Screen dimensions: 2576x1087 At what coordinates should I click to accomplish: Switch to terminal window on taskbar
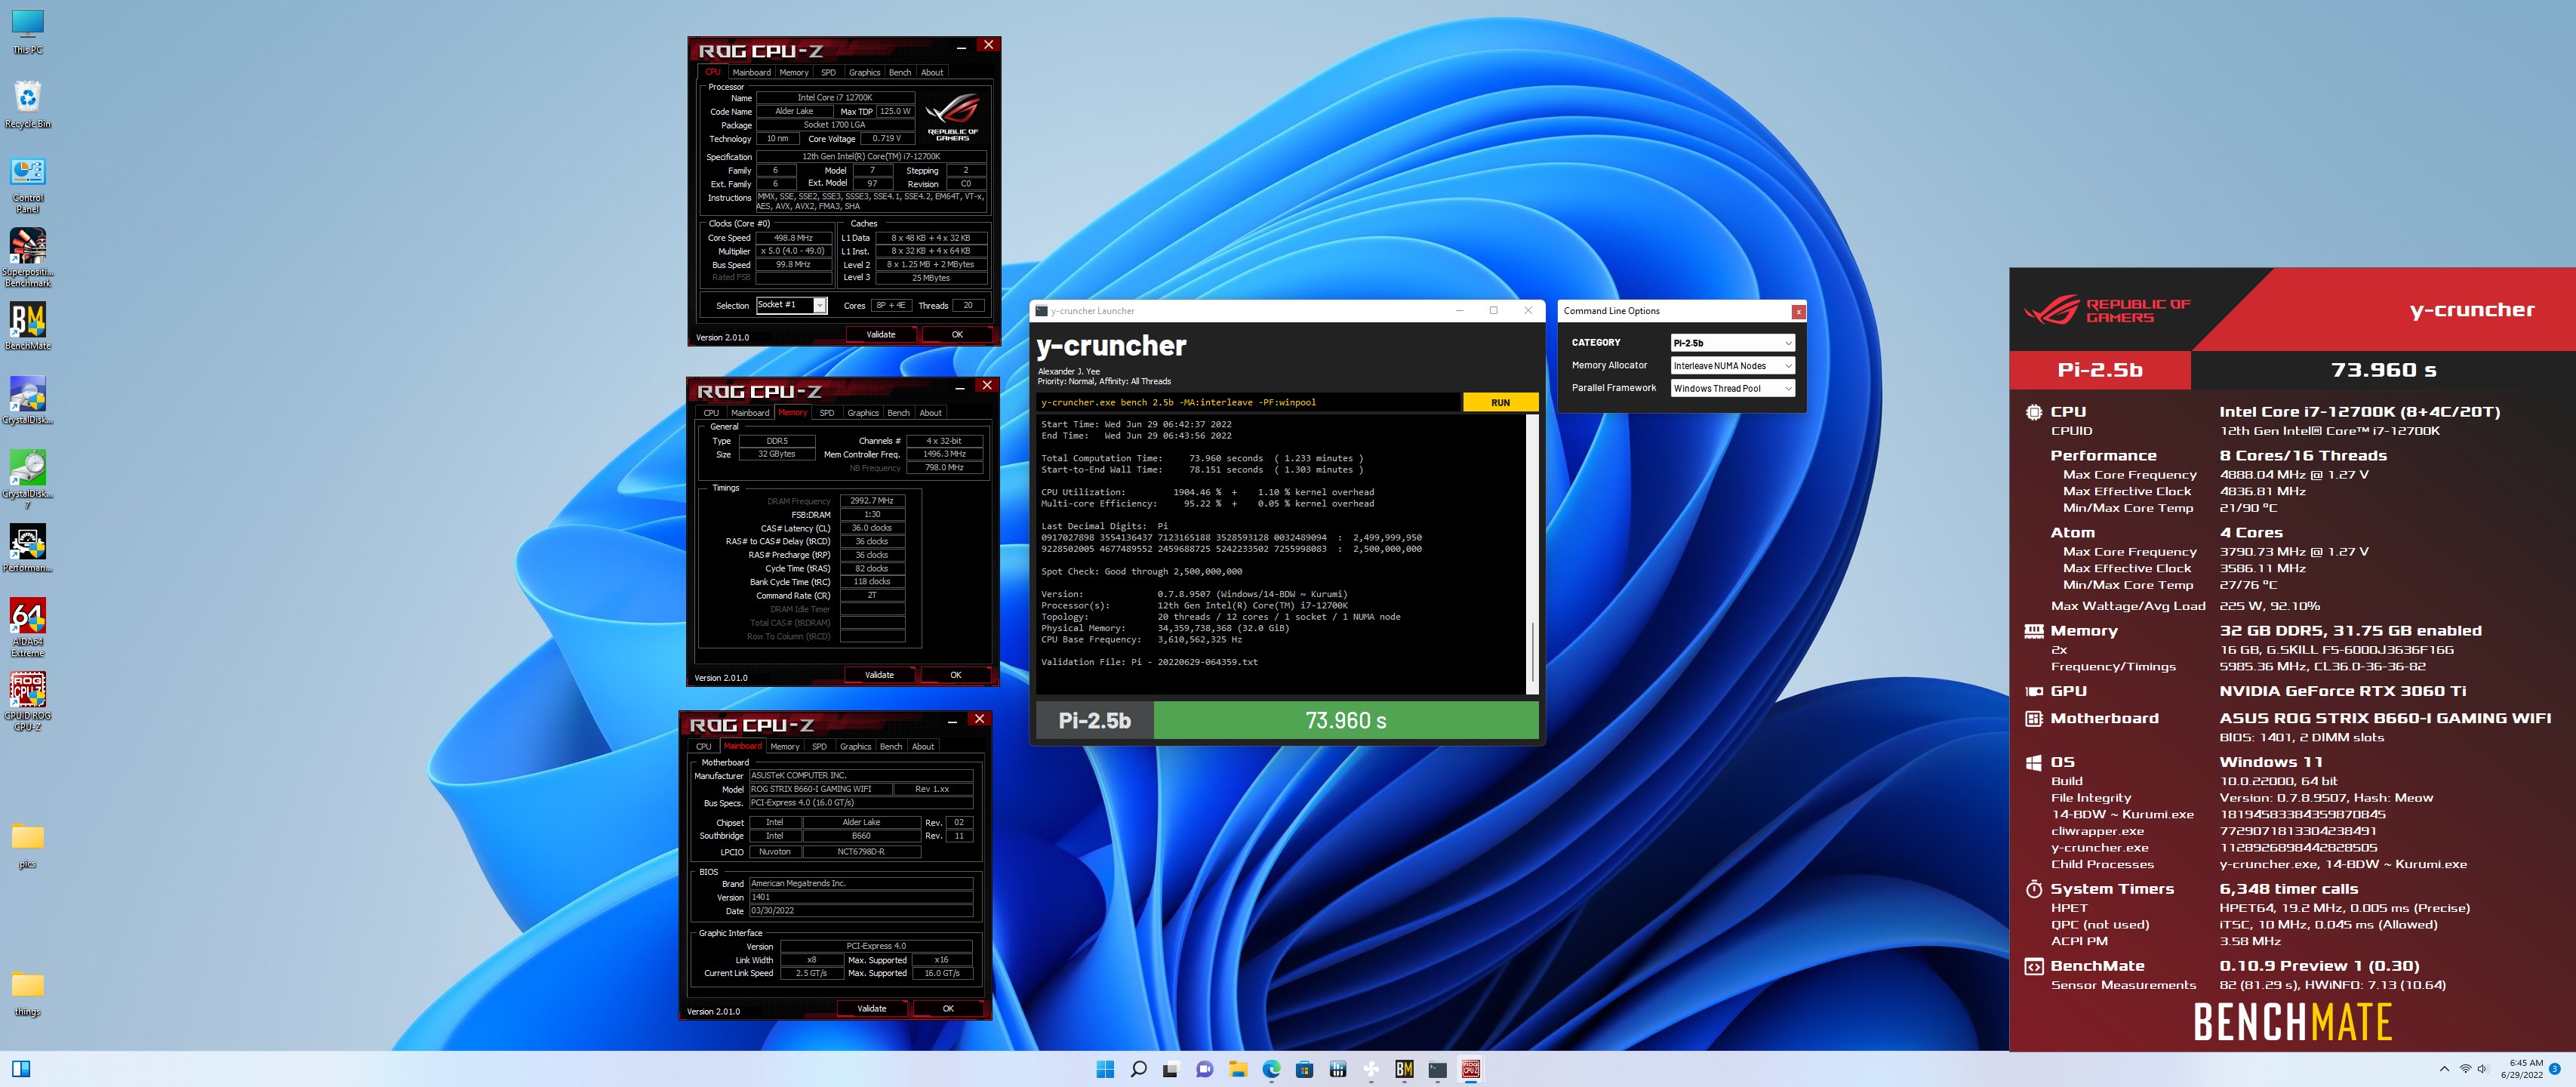1438,1069
